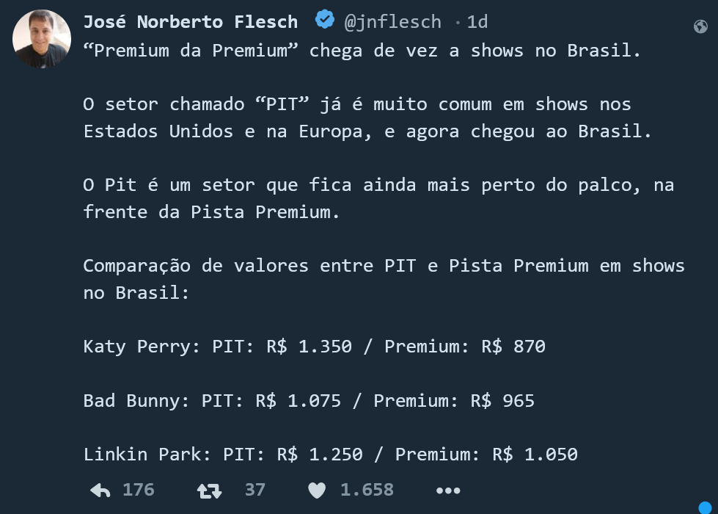
Task: Click the "Premium da Premium" opening sentence
Action: [x=362, y=51]
